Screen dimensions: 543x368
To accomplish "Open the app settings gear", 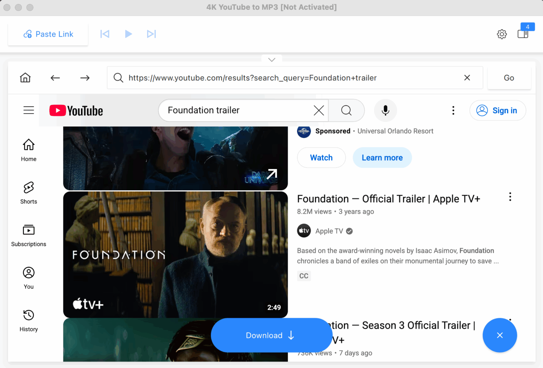I will pyautogui.click(x=502, y=34).
